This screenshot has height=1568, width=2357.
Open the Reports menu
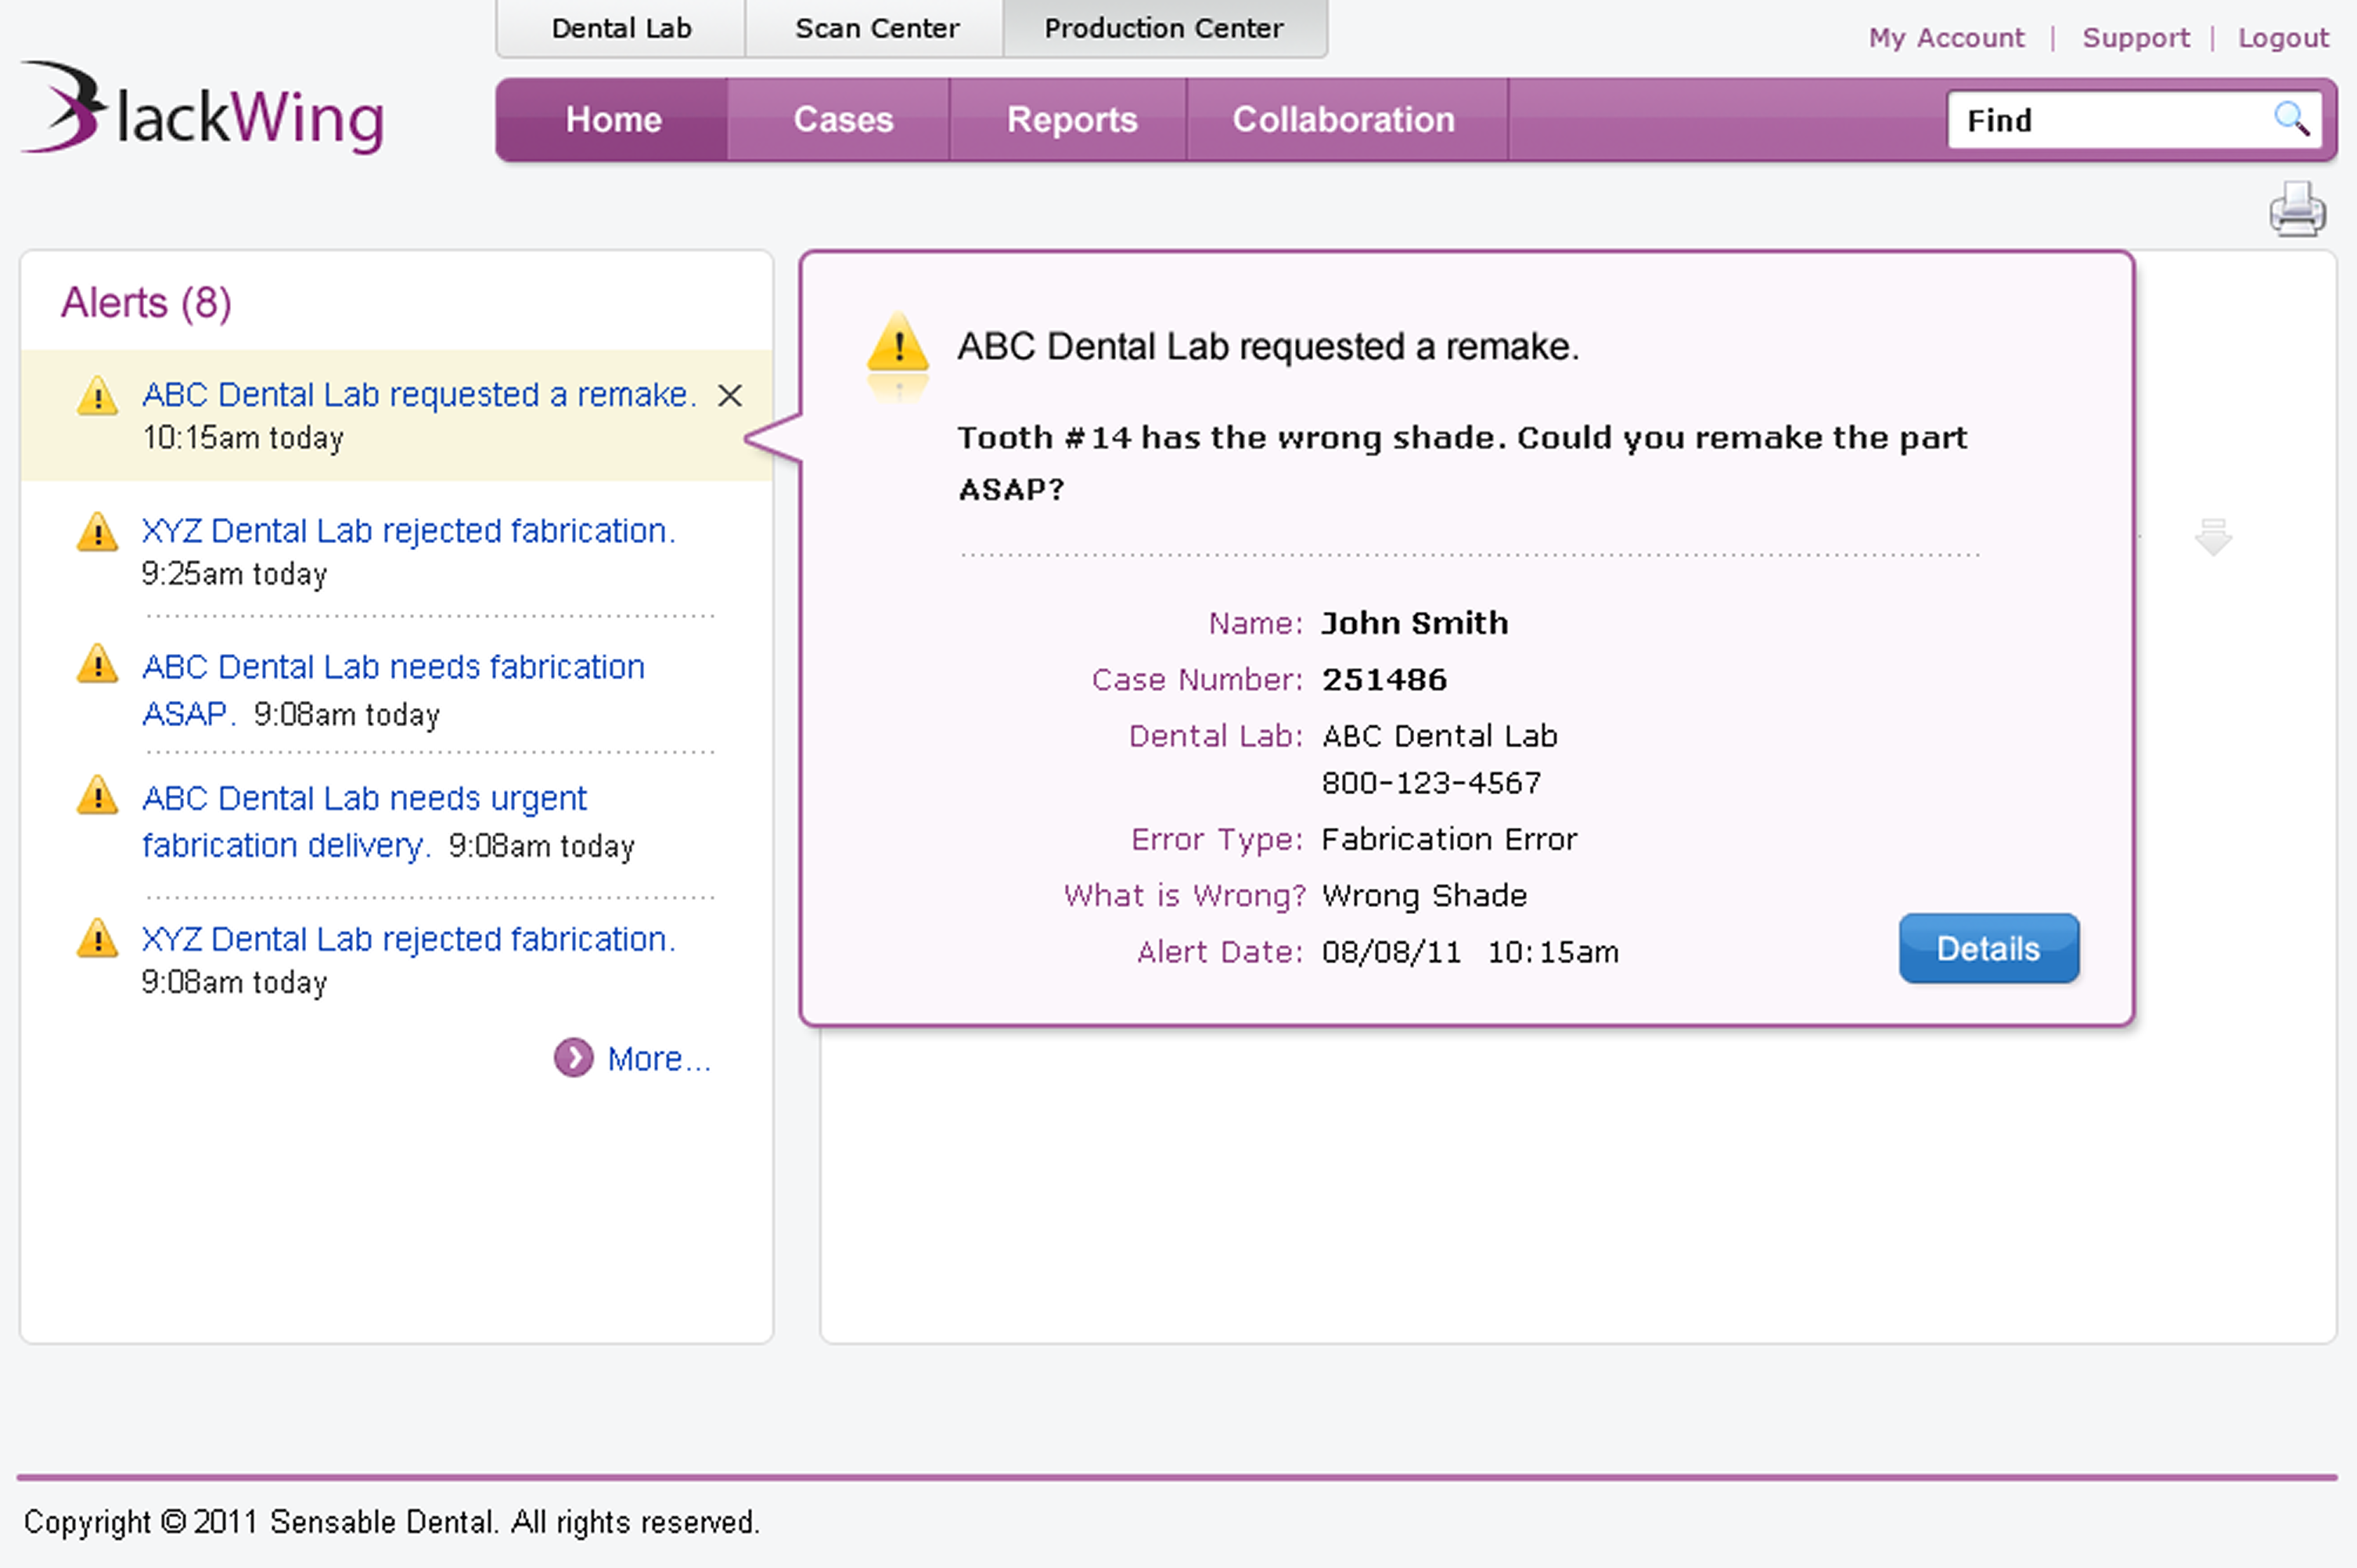1071,120
